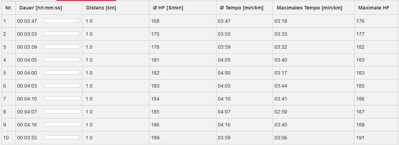Screen dimensions: 399x145
Task: Click average heart rate 186 in lap 9
Action: [155, 125]
